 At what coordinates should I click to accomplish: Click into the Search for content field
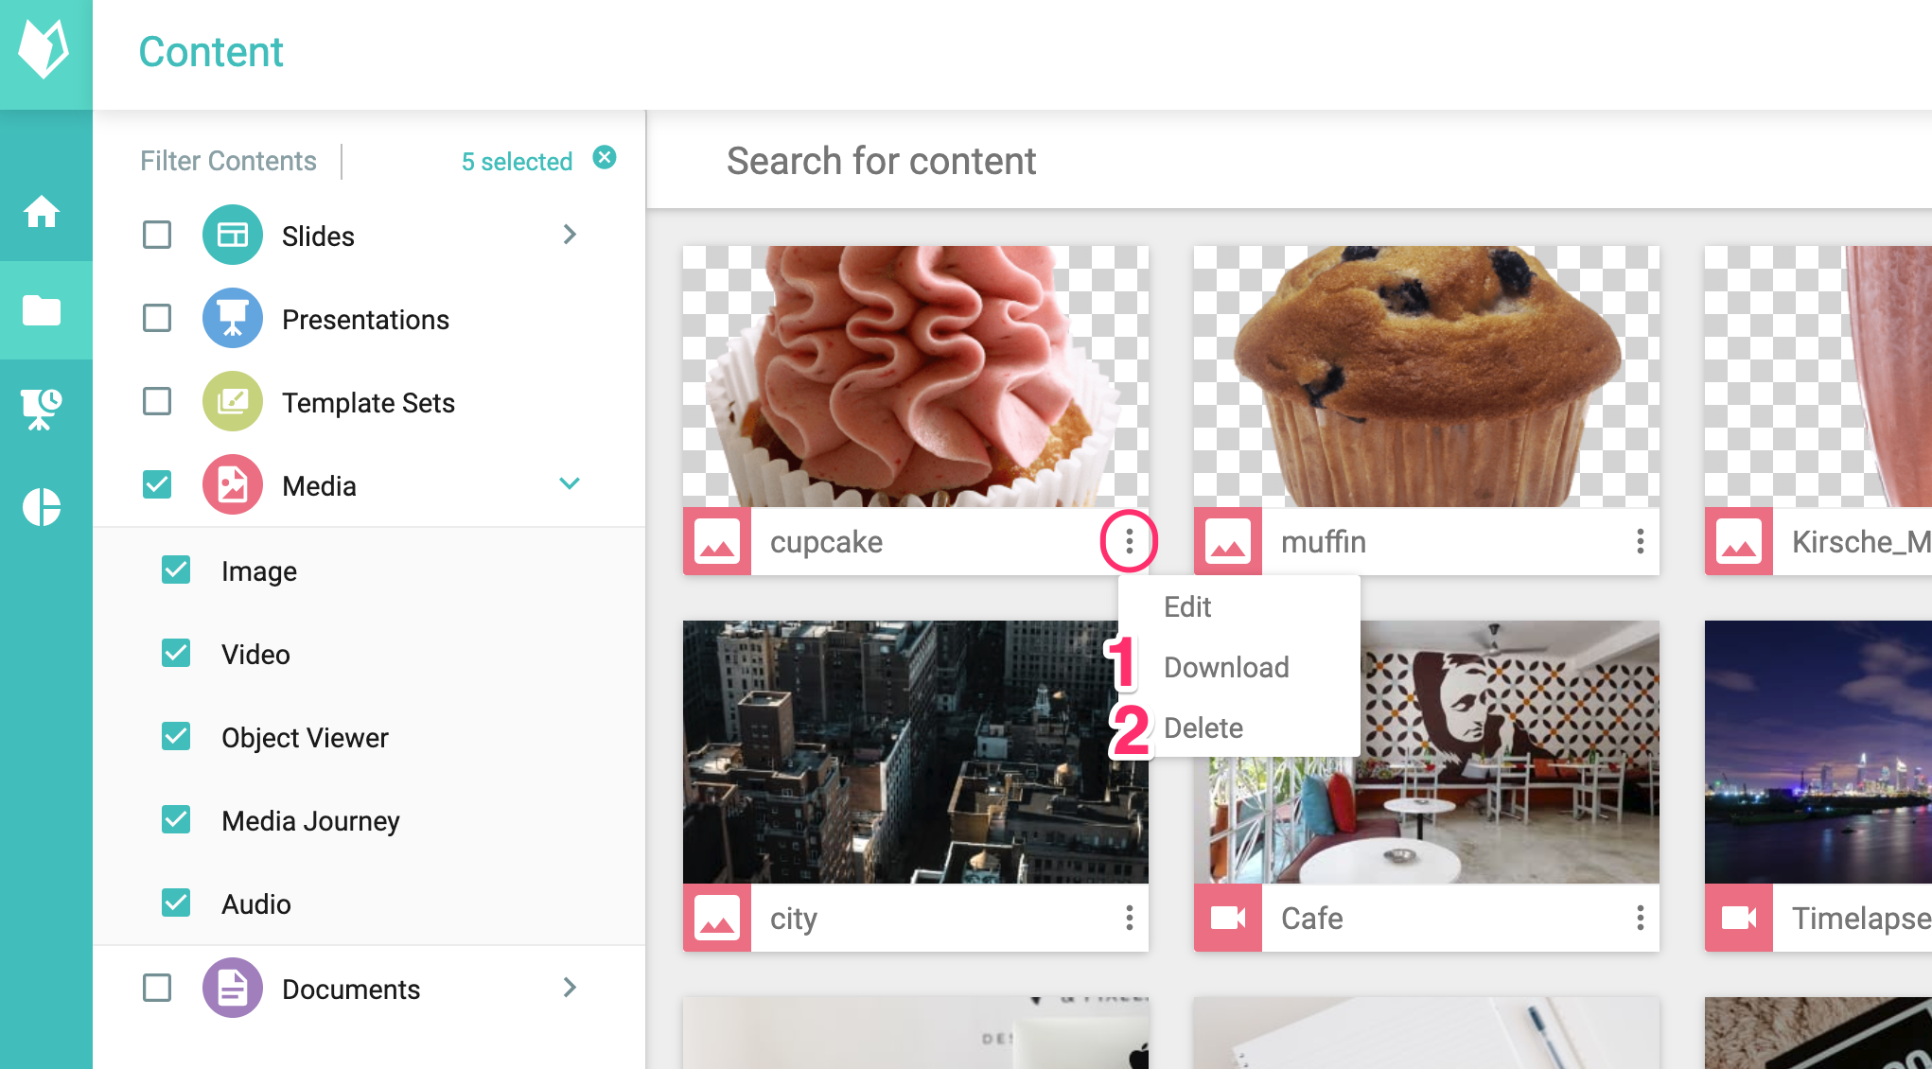[1289, 161]
